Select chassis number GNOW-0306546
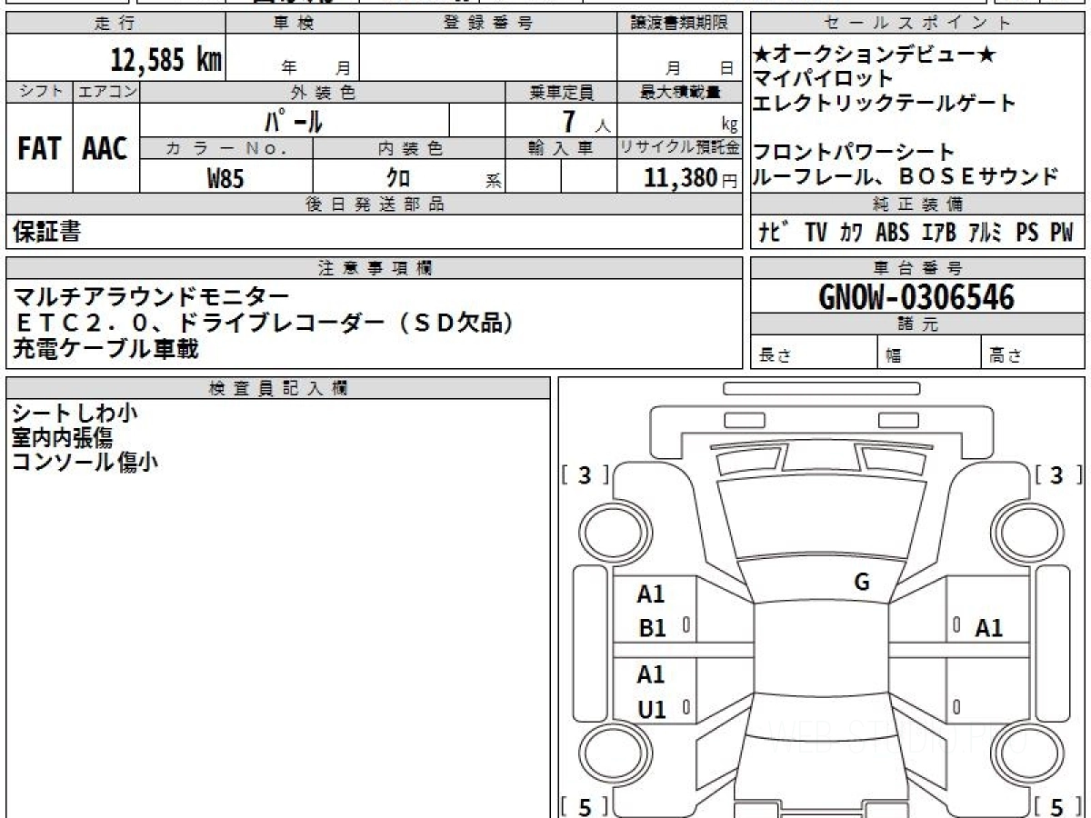 [916, 296]
